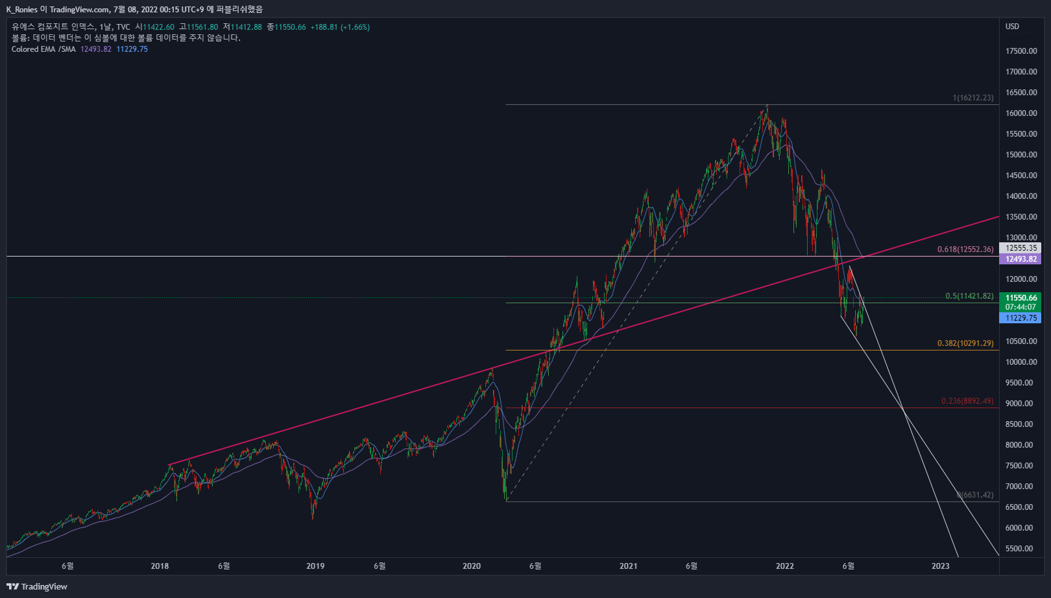Select the 0.236(8892.49) Fibonacci level label
The image size is (1051, 598).
point(967,401)
